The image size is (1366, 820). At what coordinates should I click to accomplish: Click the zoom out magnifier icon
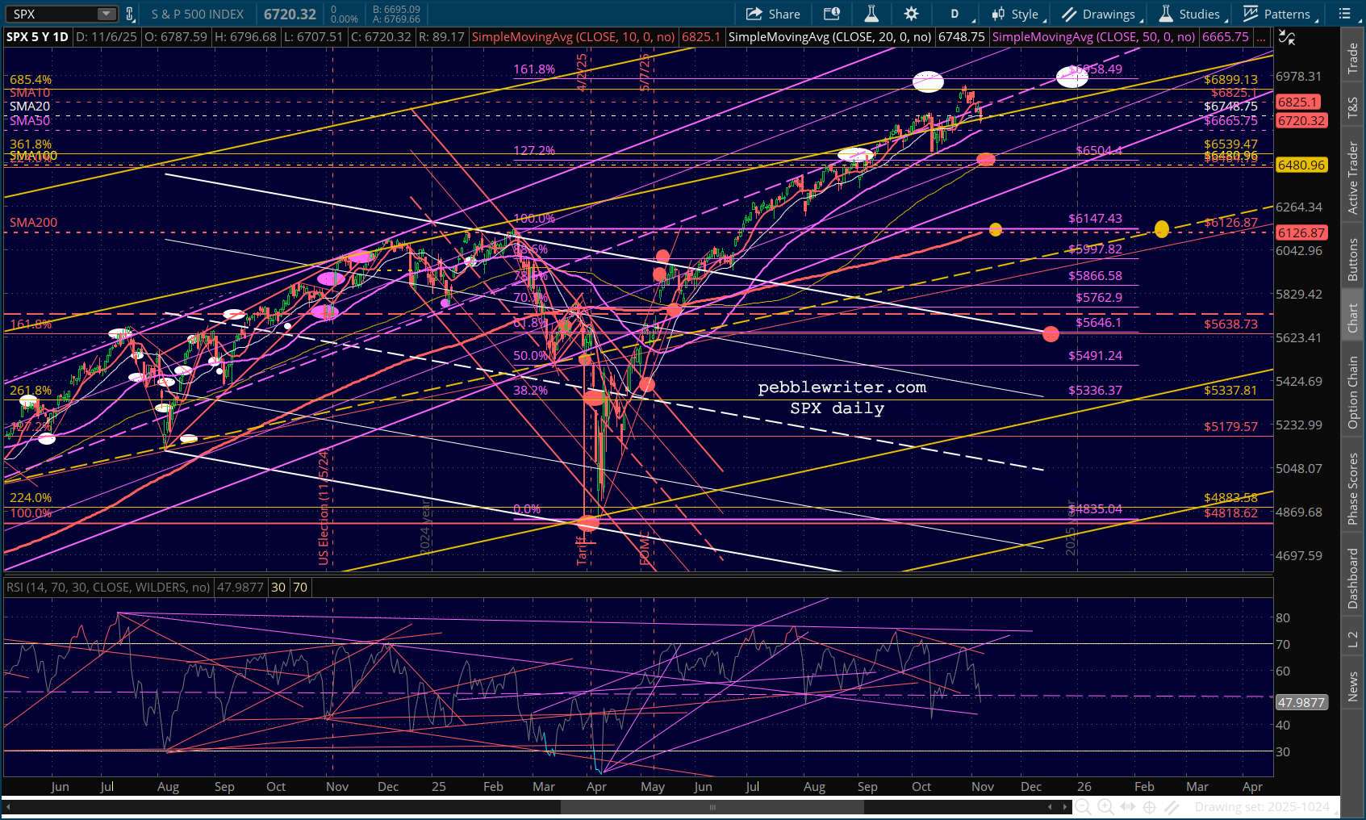coord(1084,806)
